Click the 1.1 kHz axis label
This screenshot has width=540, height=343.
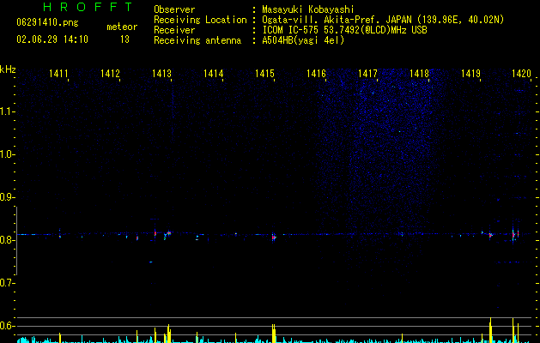[7, 111]
